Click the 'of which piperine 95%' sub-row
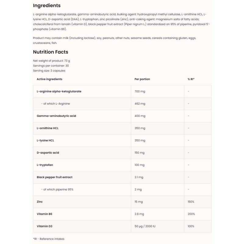Screen dimensions: 244x244 click(57, 189)
